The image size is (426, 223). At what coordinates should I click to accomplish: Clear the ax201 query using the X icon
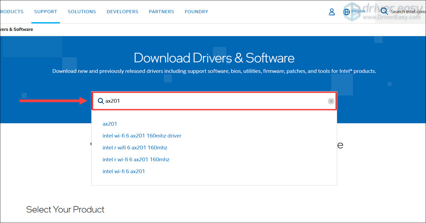coord(331,101)
